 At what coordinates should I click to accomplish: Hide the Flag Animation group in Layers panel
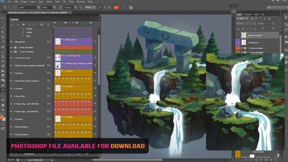pos(238,48)
